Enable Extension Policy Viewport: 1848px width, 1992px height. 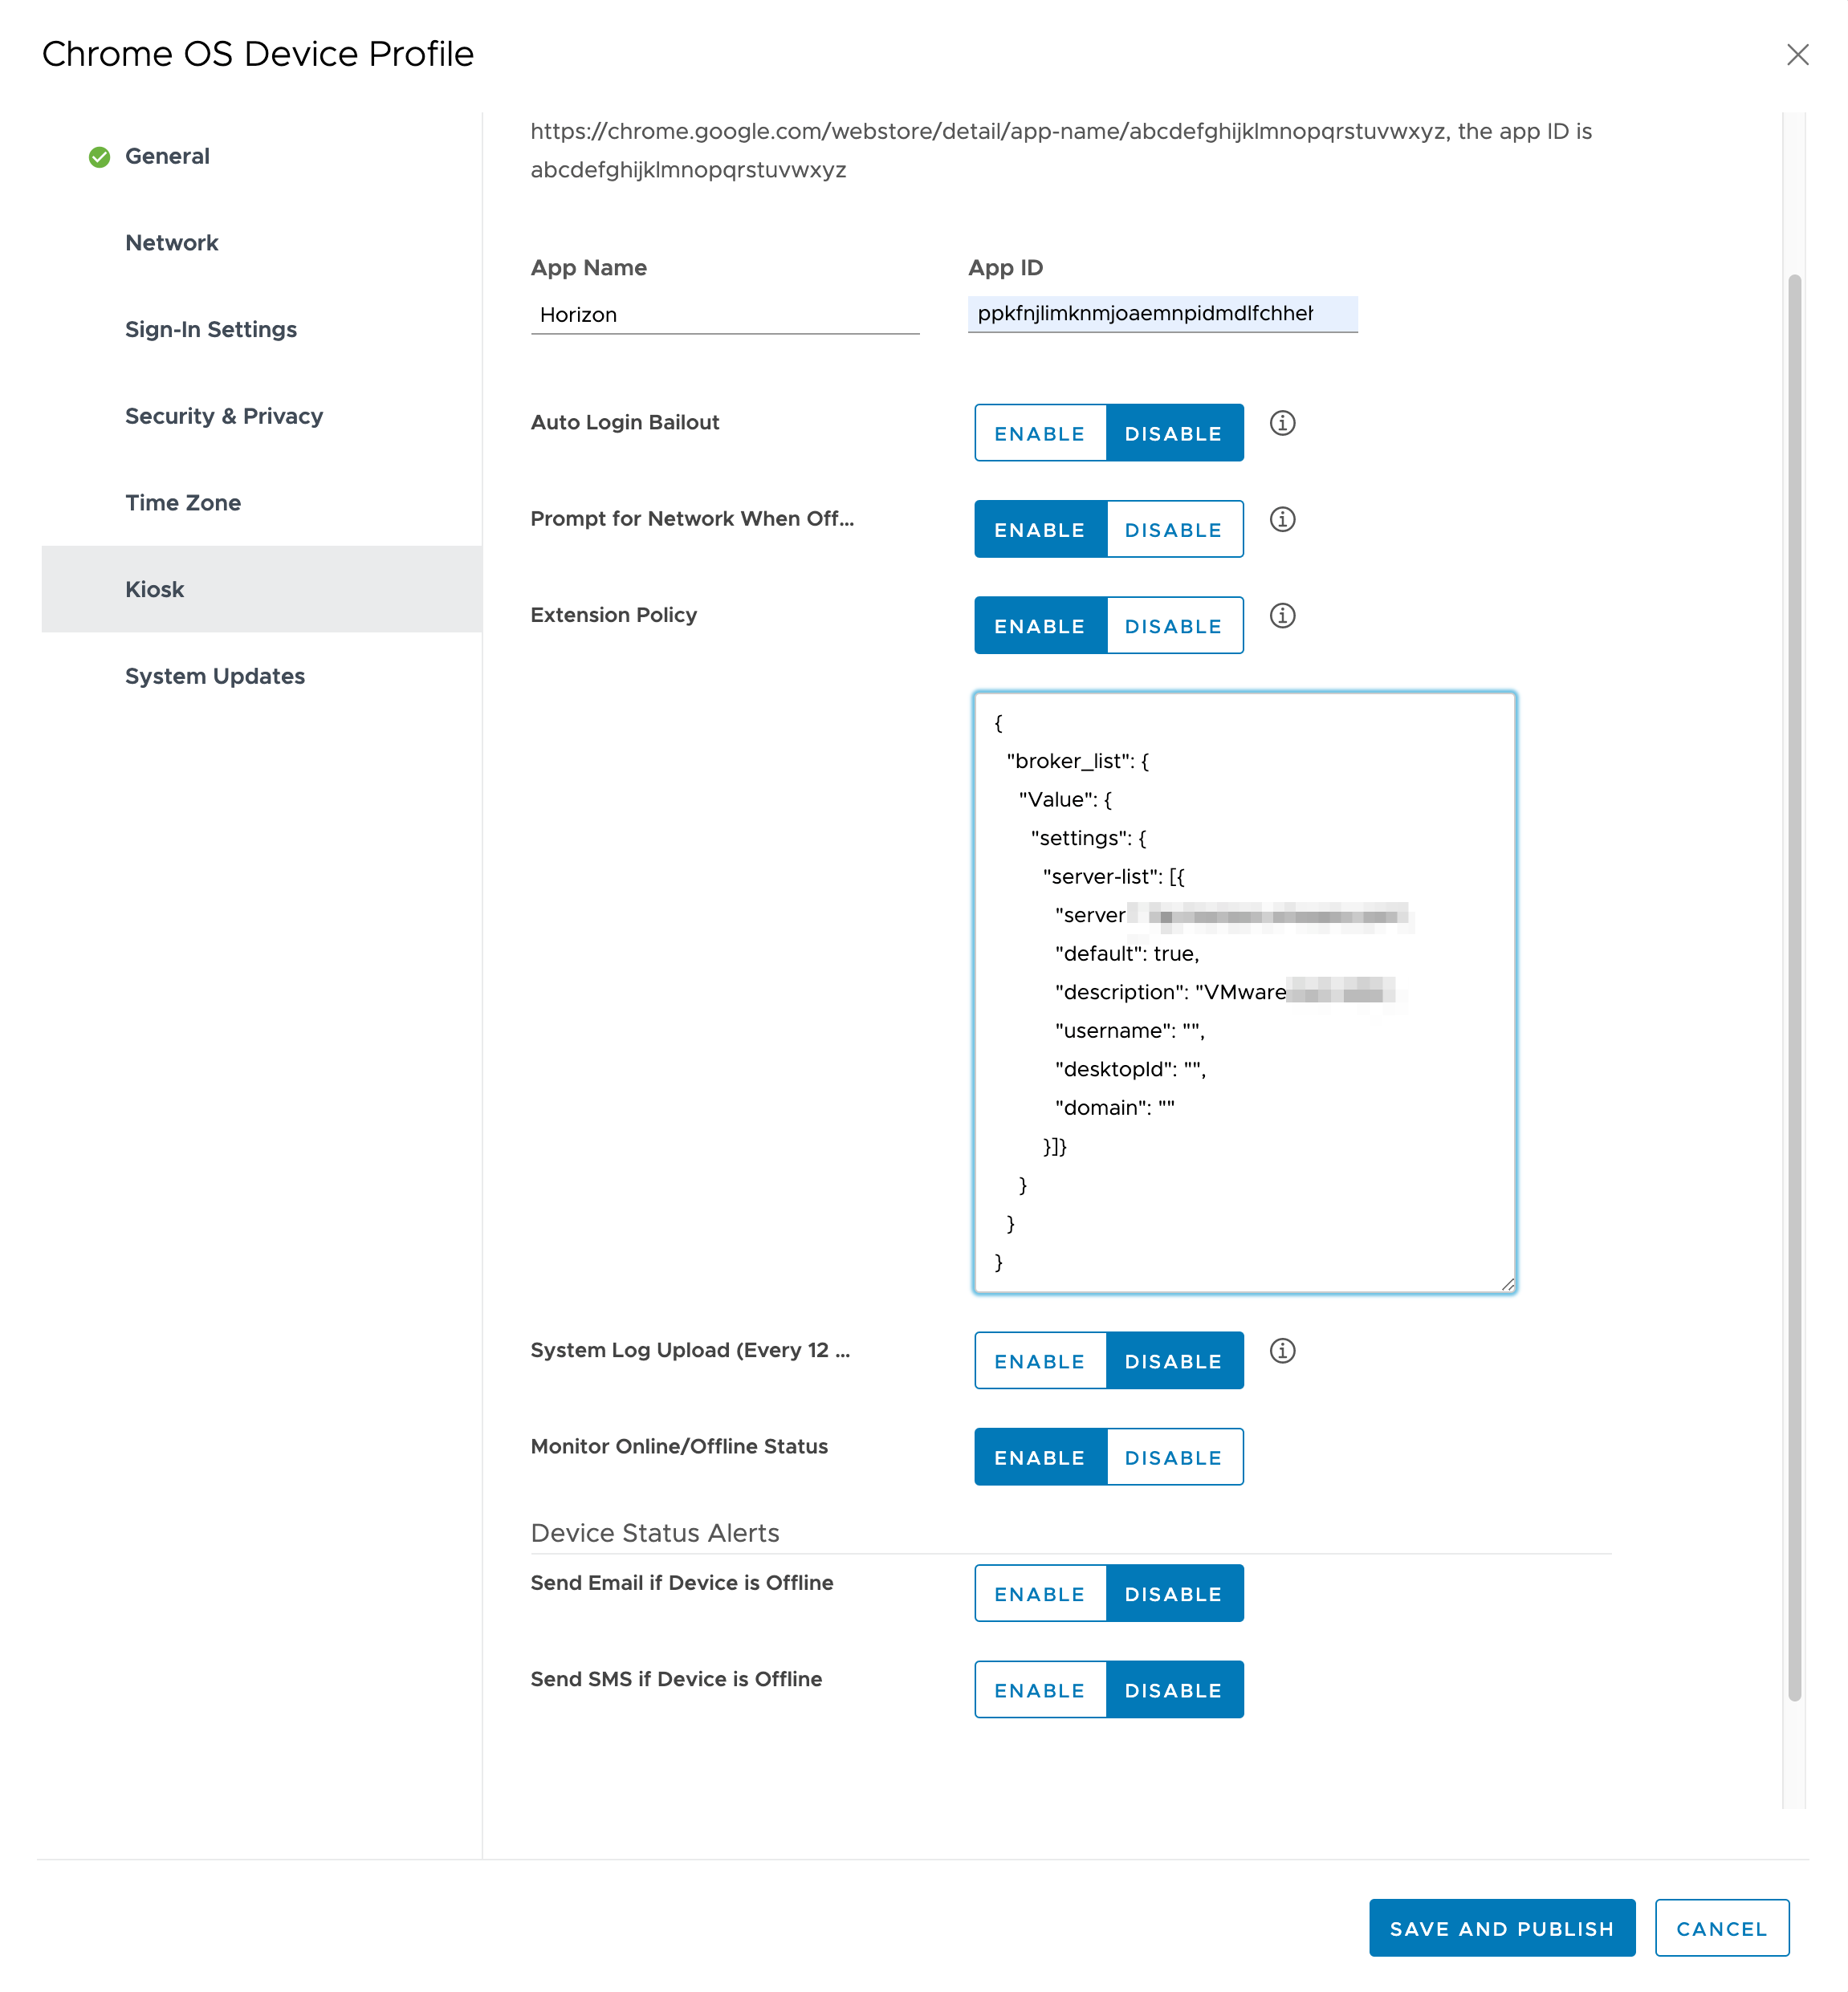pos(1040,626)
